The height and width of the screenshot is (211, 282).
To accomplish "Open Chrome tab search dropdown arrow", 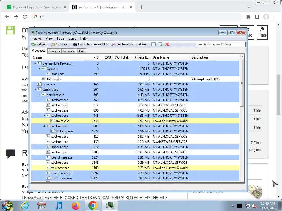I will 249,7.
